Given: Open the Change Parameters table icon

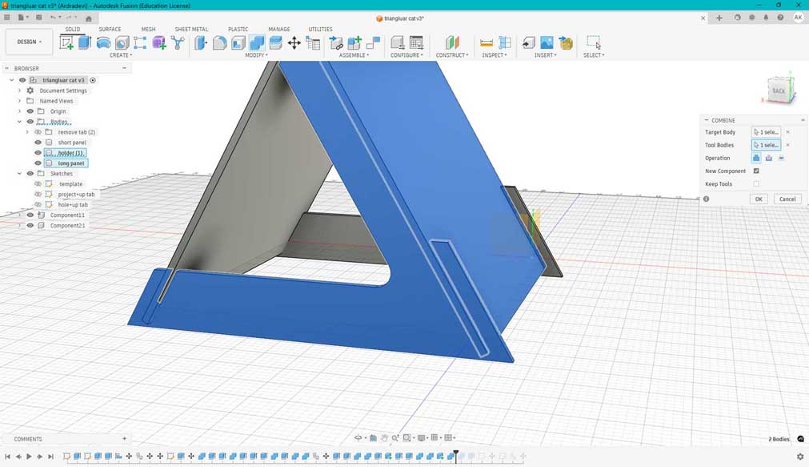Looking at the screenshot, I should click(313, 42).
